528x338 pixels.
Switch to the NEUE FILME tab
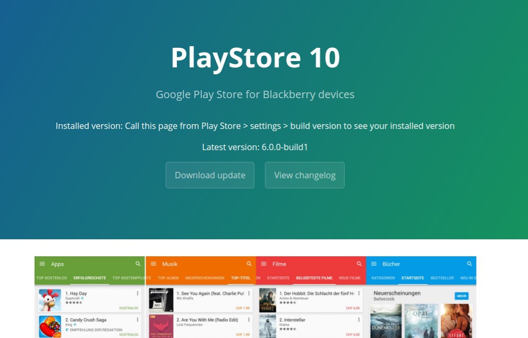tap(350, 278)
